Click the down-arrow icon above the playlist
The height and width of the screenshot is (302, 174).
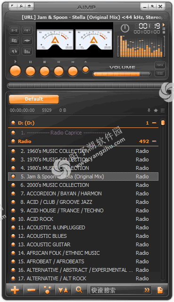click(149, 110)
